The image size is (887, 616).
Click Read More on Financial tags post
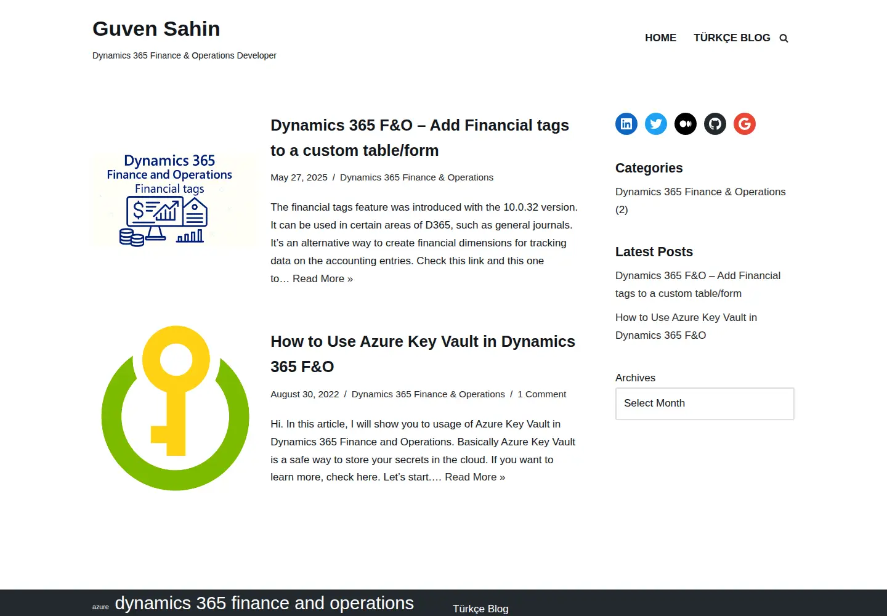point(323,278)
